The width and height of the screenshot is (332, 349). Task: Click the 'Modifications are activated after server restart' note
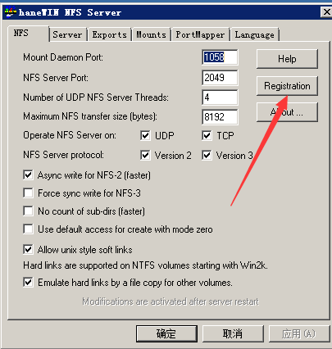click(x=171, y=301)
